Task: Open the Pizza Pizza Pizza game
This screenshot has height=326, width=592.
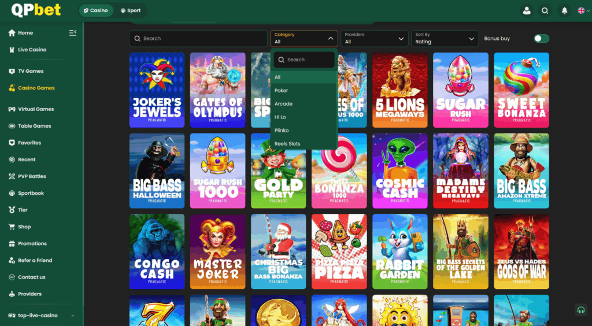Action: [x=339, y=251]
